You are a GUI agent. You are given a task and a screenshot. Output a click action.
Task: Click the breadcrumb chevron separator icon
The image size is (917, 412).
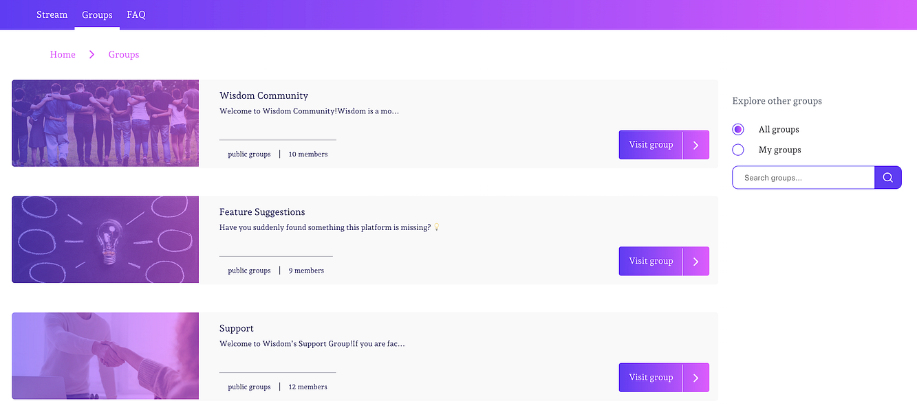[91, 54]
